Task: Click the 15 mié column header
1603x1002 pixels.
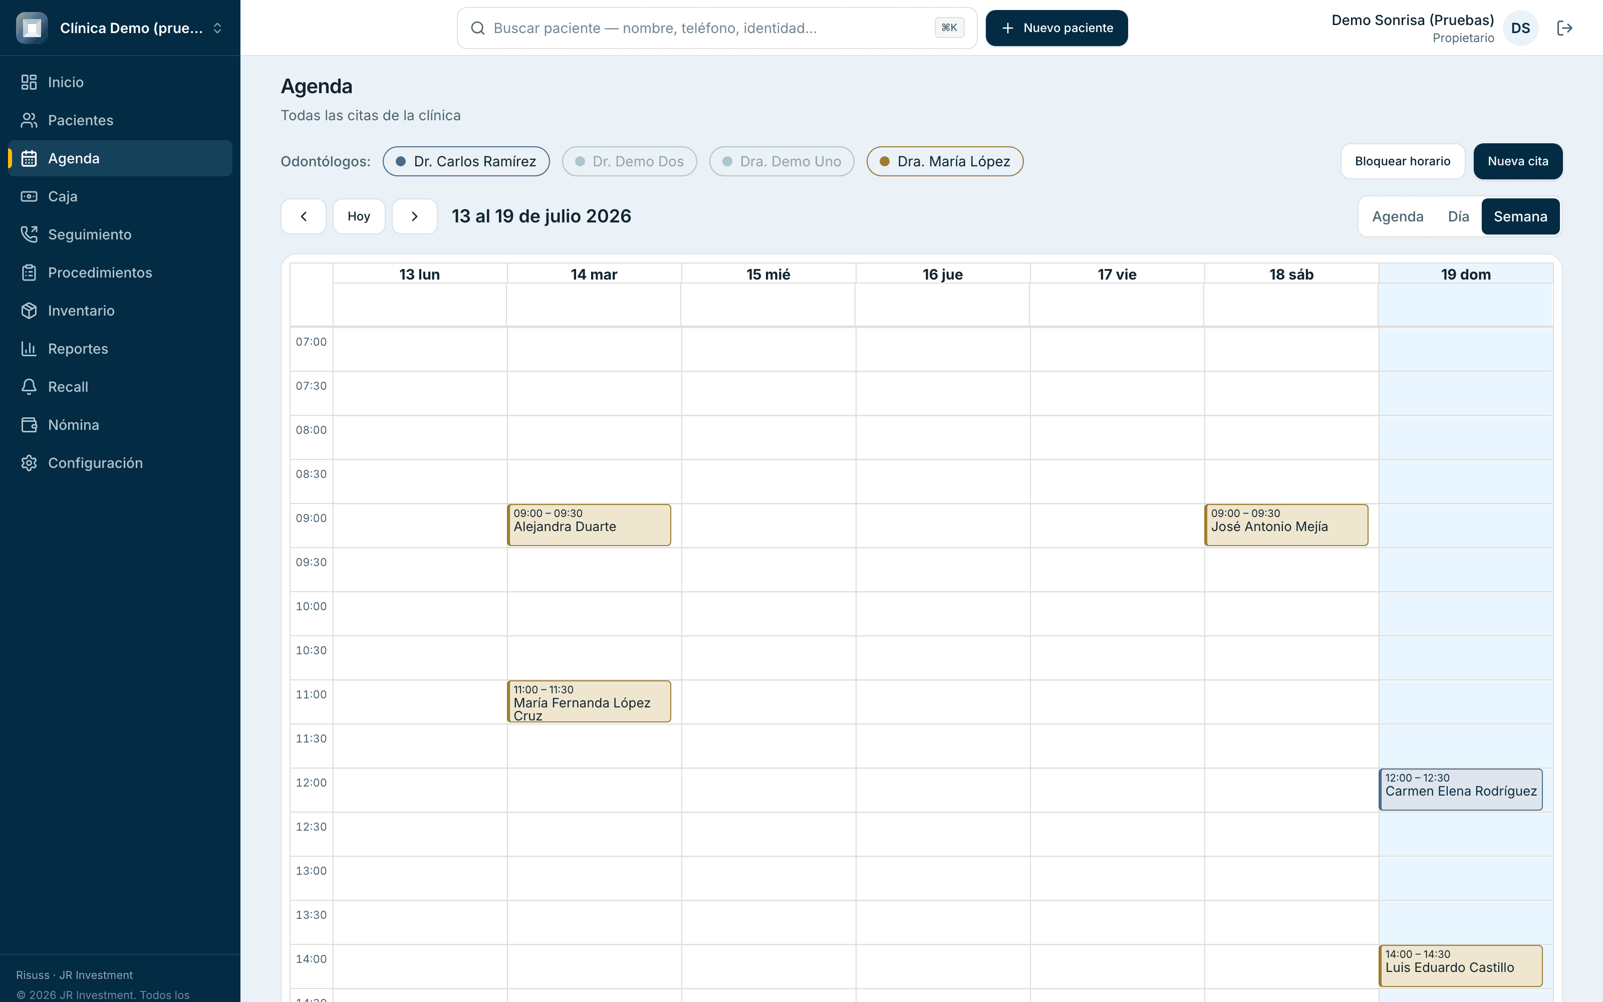Action: click(x=768, y=275)
